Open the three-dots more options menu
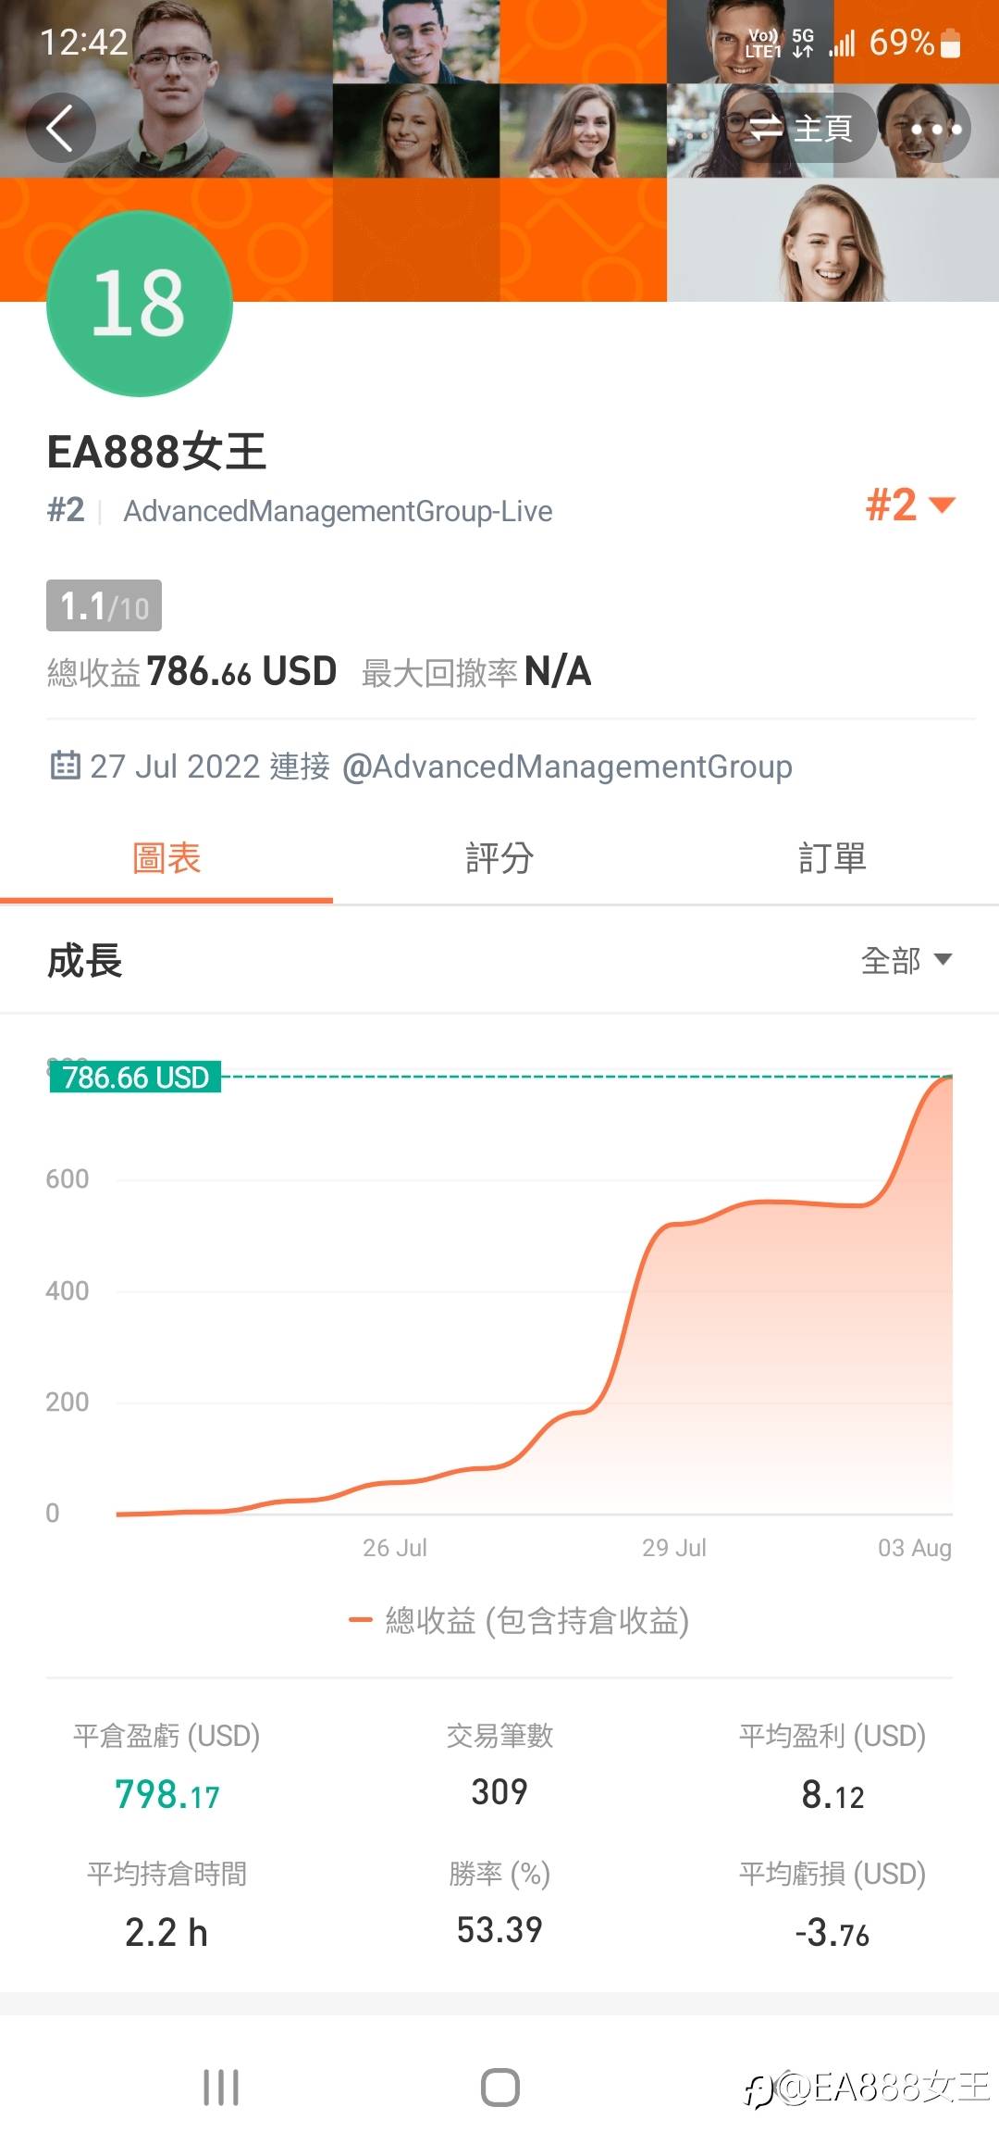The height and width of the screenshot is (2144, 999). click(935, 129)
